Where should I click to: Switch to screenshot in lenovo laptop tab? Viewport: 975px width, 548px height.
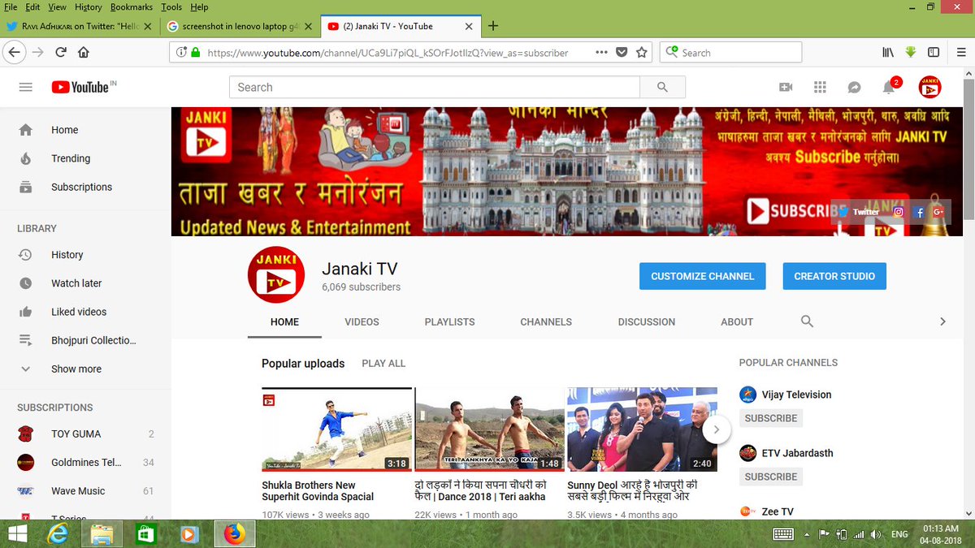pos(239,26)
